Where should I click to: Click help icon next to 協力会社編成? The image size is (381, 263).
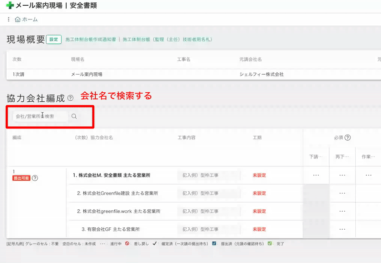point(70,98)
